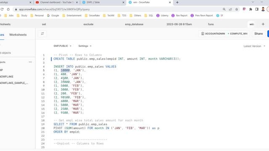The width and height of the screenshot is (269, 151).
Task: Open a new browser tab
Action: click(x=177, y=3)
